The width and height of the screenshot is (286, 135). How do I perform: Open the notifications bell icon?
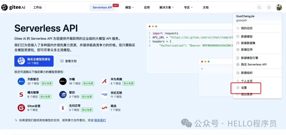(x=269, y=7)
